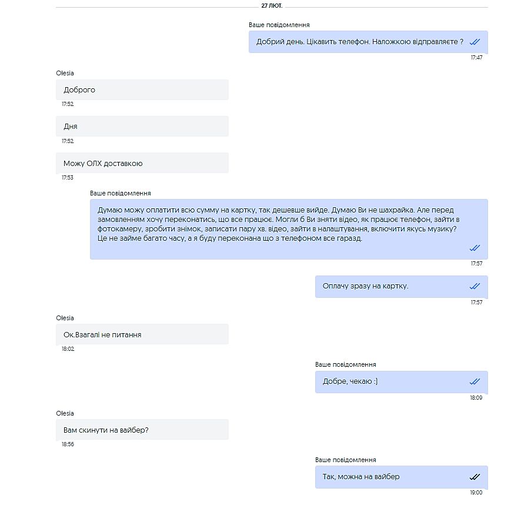531x508 pixels.
Task: Click the "Так, можна на вайбер" message text
Action: (x=361, y=477)
